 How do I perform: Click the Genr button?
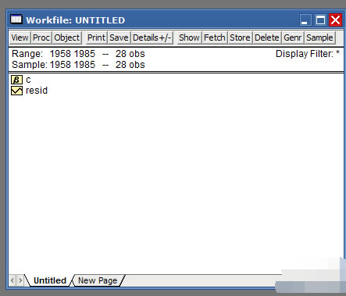pos(293,37)
